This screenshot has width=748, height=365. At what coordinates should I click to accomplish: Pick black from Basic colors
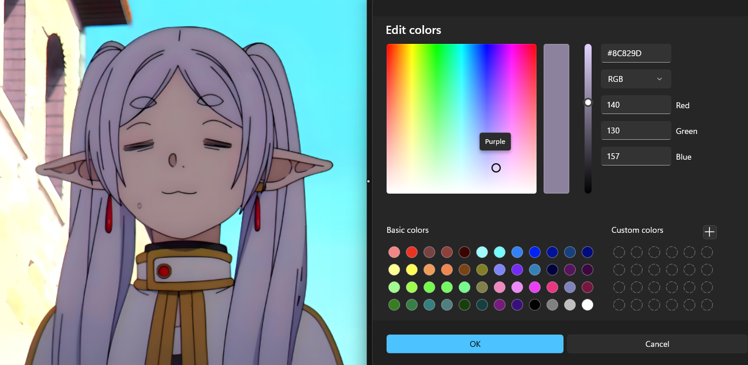pyautogui.click(x=535, y=305)
